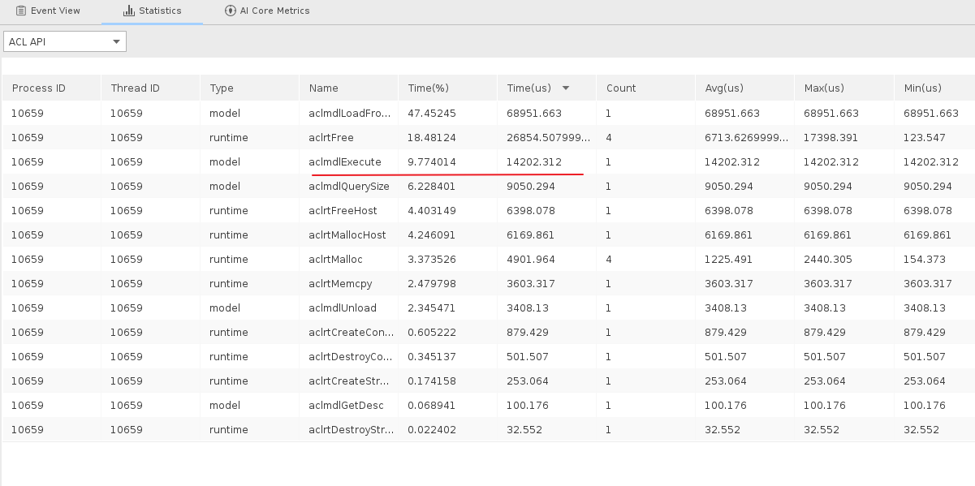The image size is (975, 486).
Task: Select the aclmdlExecute name cell
Action: click(349, 162)
